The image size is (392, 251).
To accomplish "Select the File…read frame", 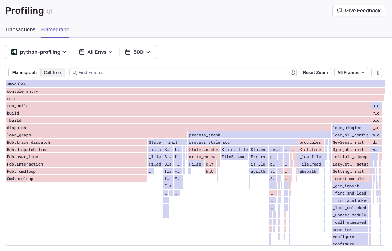I will coord(311,164).
